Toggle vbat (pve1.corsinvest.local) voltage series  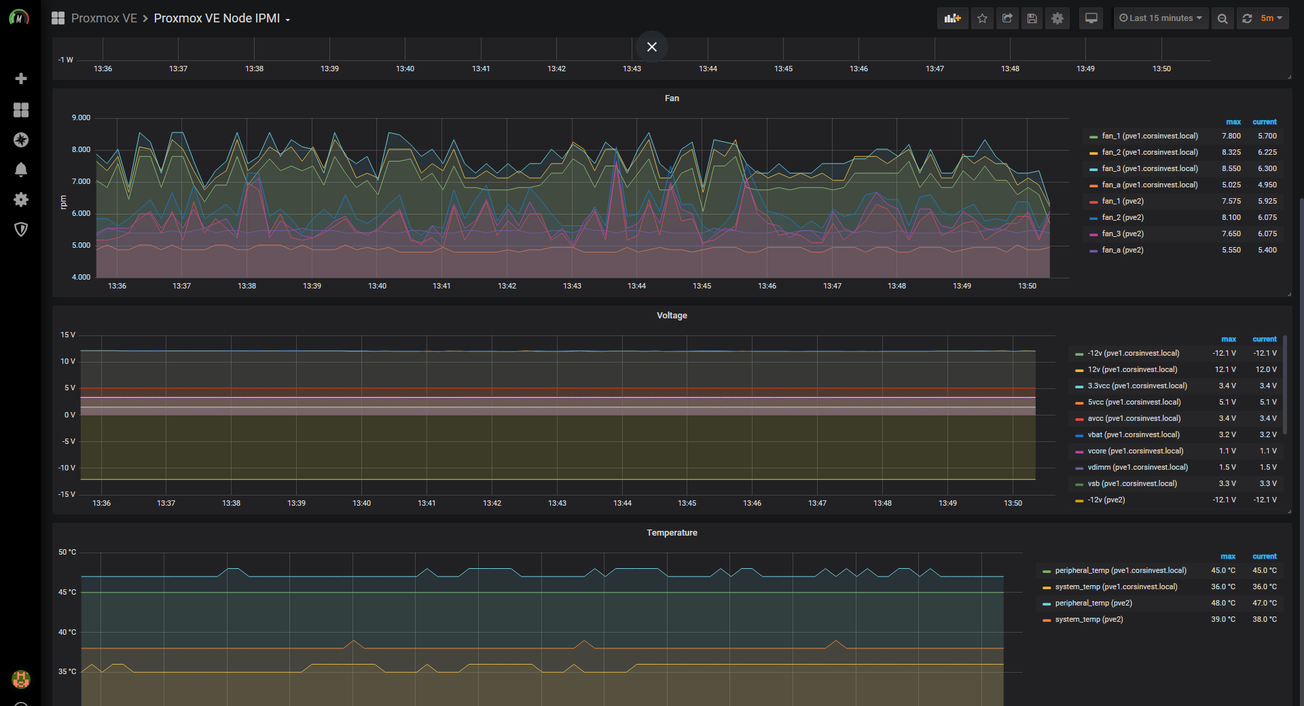click(1133, 435)
